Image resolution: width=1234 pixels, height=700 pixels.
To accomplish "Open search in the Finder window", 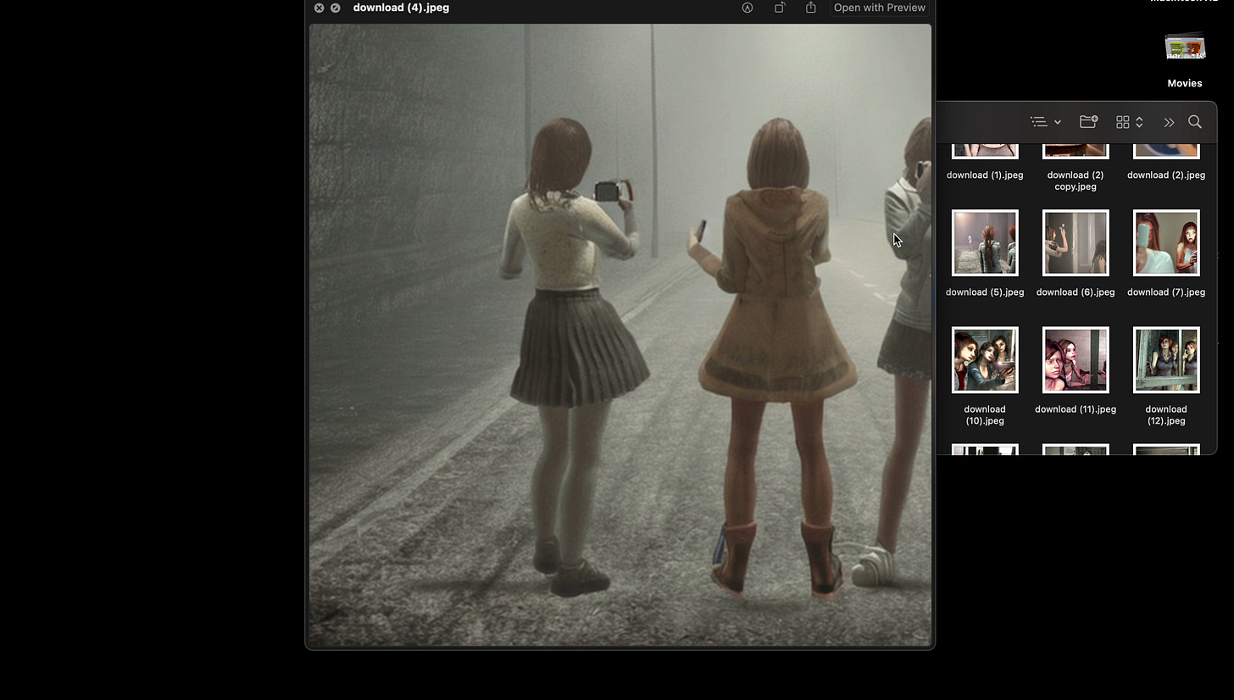I will [1195, 122].
